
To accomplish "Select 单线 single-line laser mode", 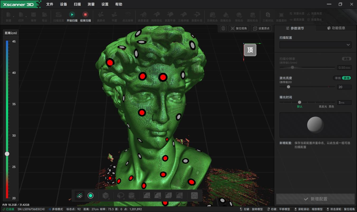I will 338,78.
